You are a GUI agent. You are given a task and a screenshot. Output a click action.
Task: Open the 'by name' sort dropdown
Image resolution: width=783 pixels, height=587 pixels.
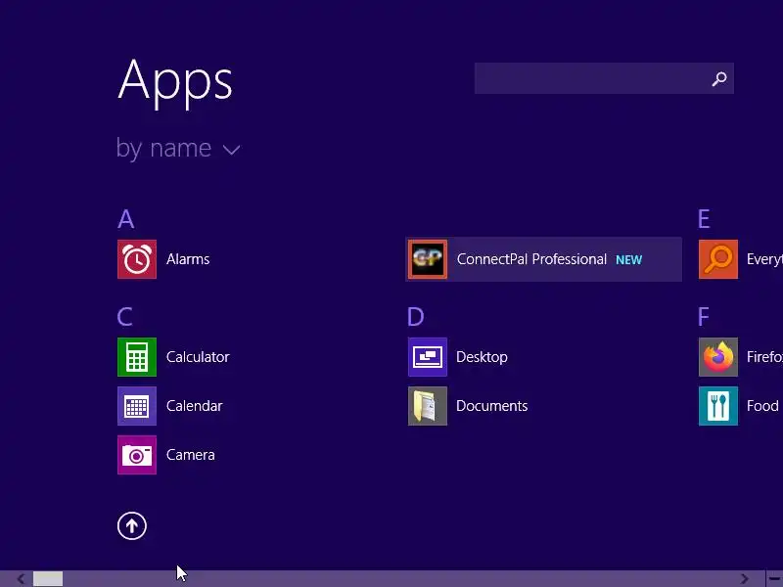178,149
